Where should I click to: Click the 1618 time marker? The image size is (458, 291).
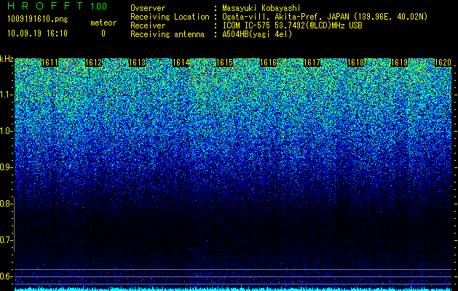356,63
